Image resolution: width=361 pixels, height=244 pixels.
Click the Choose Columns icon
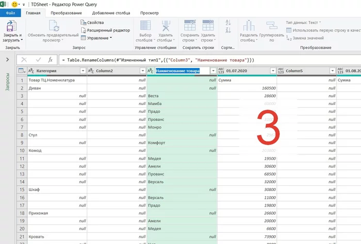tap(145, 26)
